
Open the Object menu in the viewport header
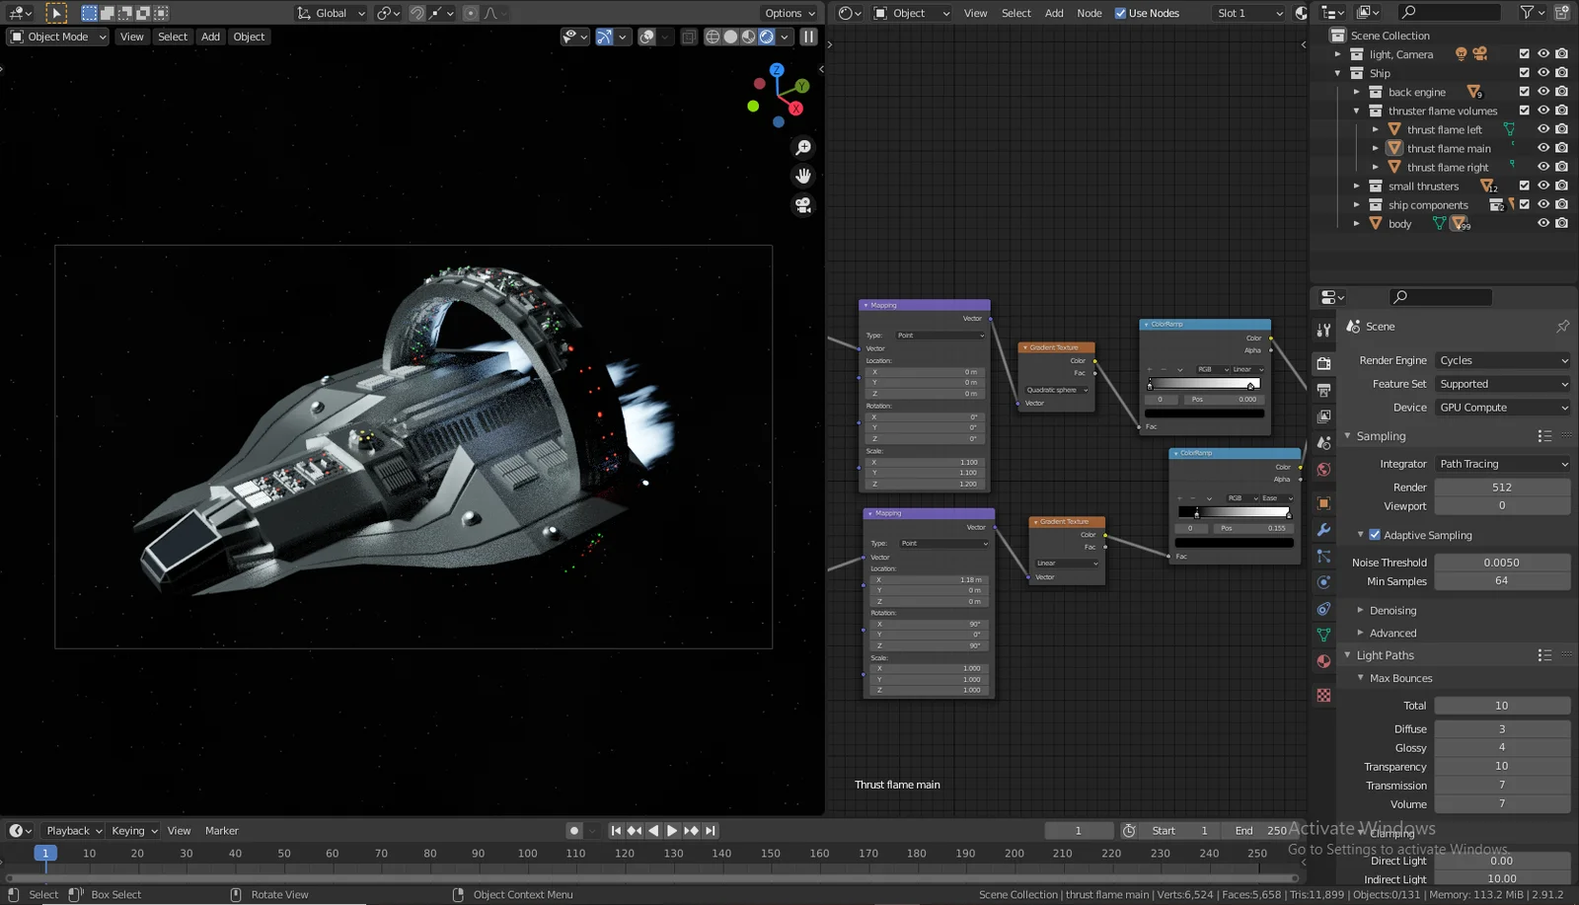click(249, 37)
